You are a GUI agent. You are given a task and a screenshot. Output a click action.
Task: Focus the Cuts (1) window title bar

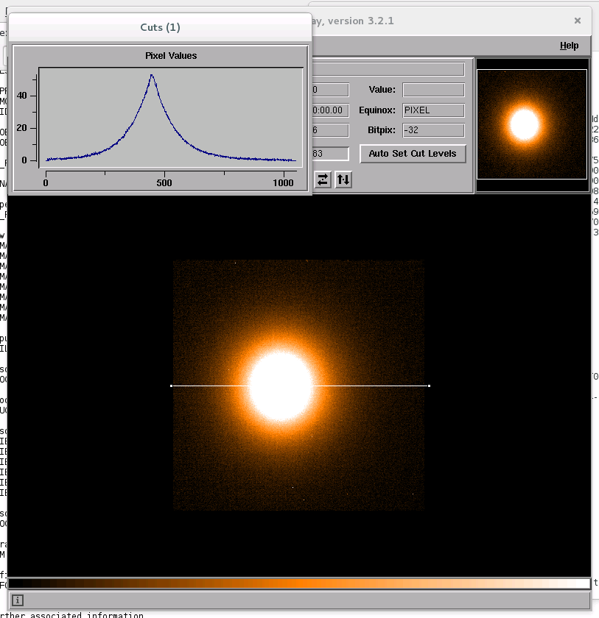tap(160, 27)
